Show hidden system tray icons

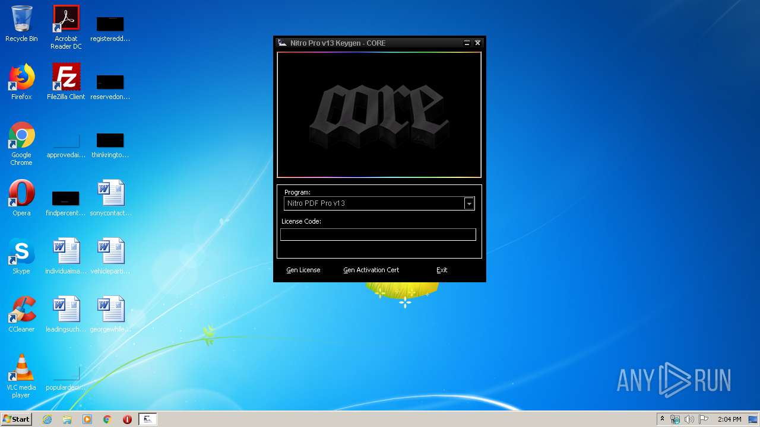(662, 419)
